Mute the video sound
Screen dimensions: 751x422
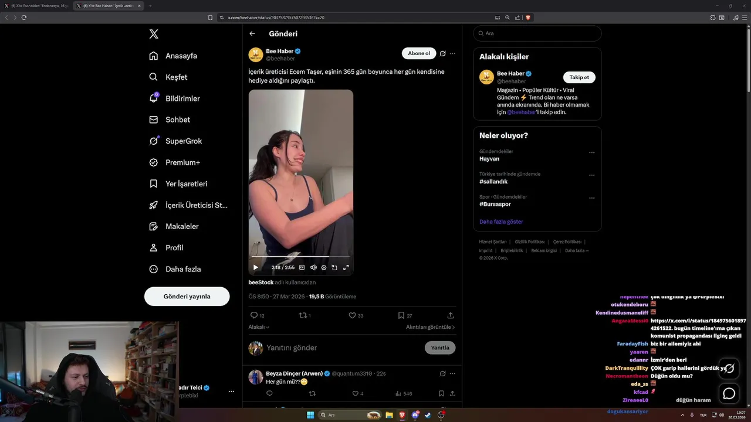[313, 267]
